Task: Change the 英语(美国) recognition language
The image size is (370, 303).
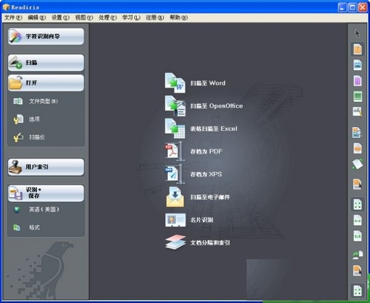Action: [36, 209]
